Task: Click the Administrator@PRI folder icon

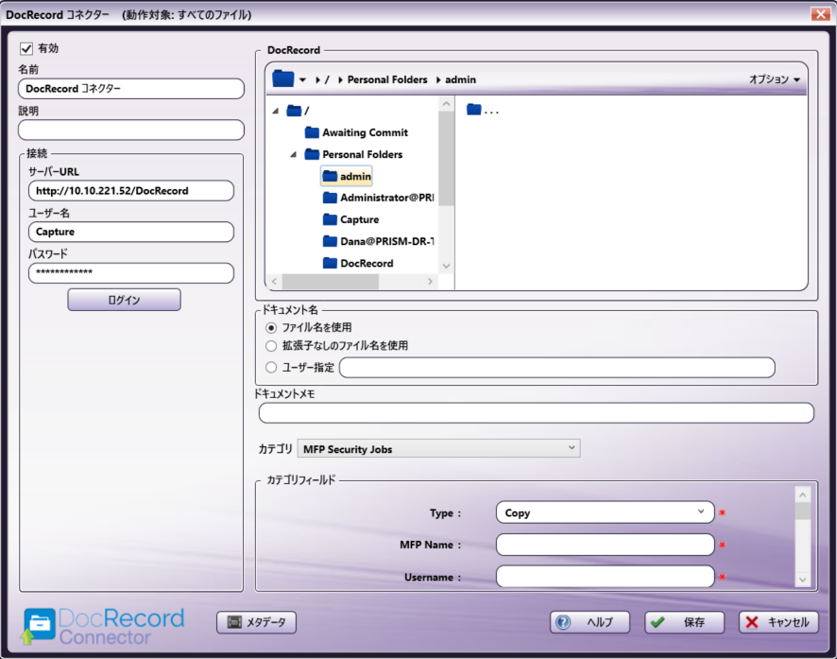Action: (330, 198)
